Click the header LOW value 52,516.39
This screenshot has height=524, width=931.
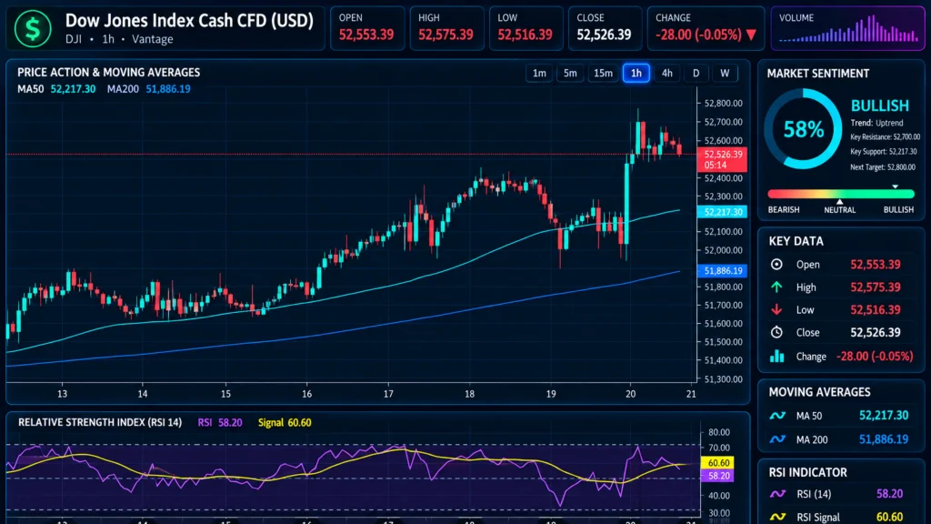(525, 35)
